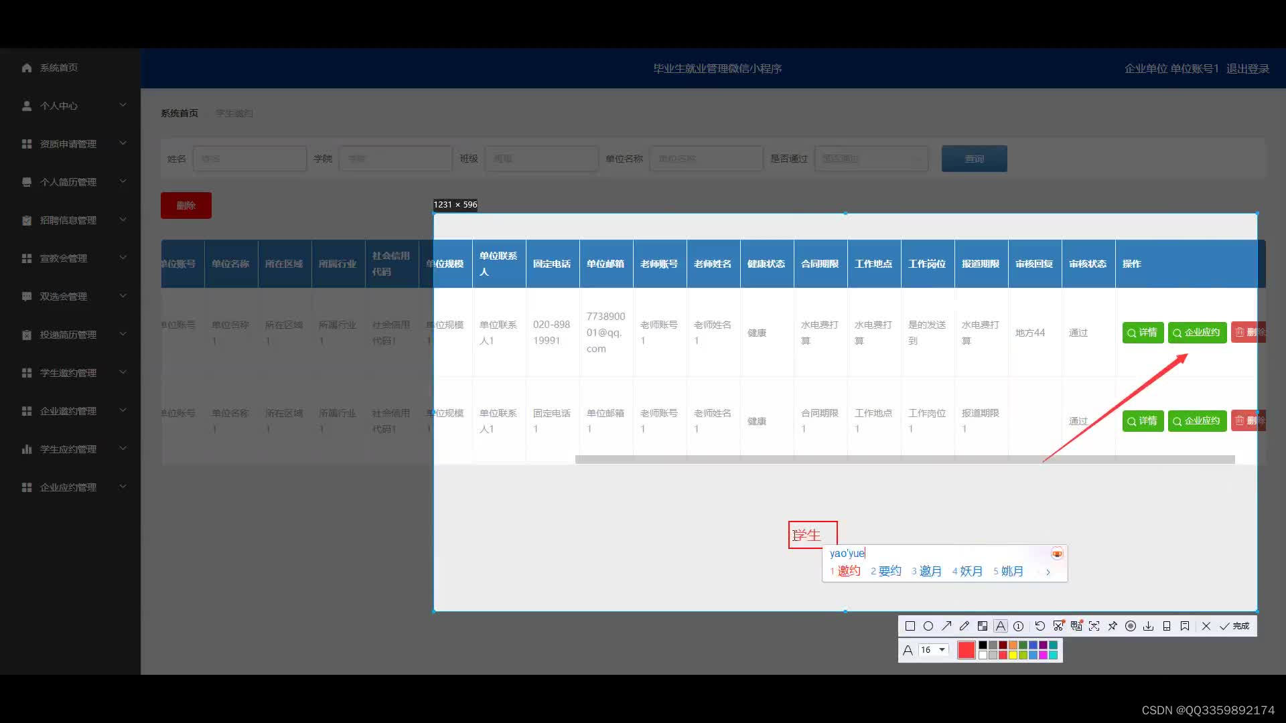Image resolution: width=1286 pixels, height=723 pixels.
Task: Click the bookmark collect icon
Action: pos(1184,626)
